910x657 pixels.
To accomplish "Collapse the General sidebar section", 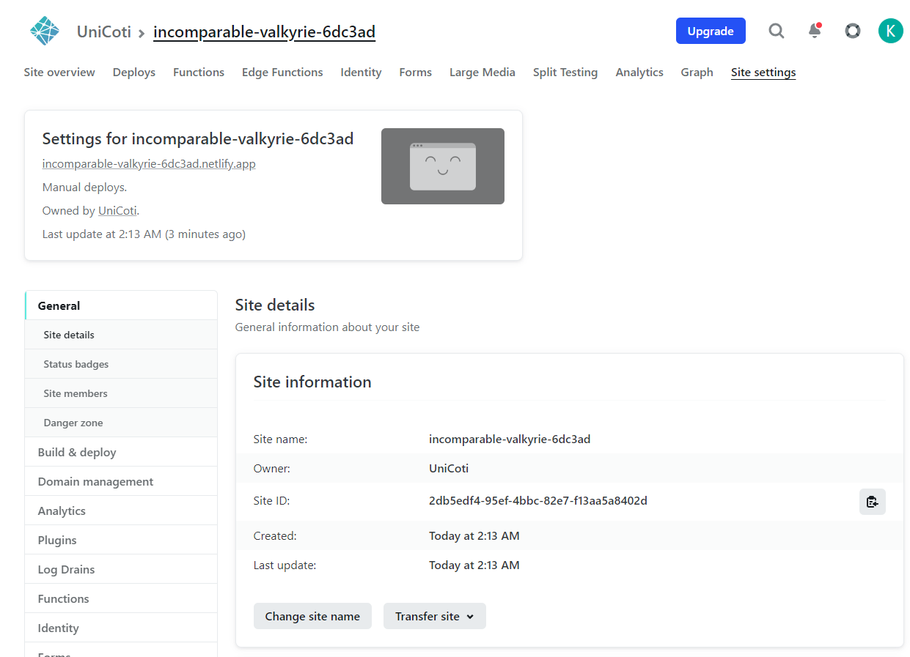I will coord(121,305).
